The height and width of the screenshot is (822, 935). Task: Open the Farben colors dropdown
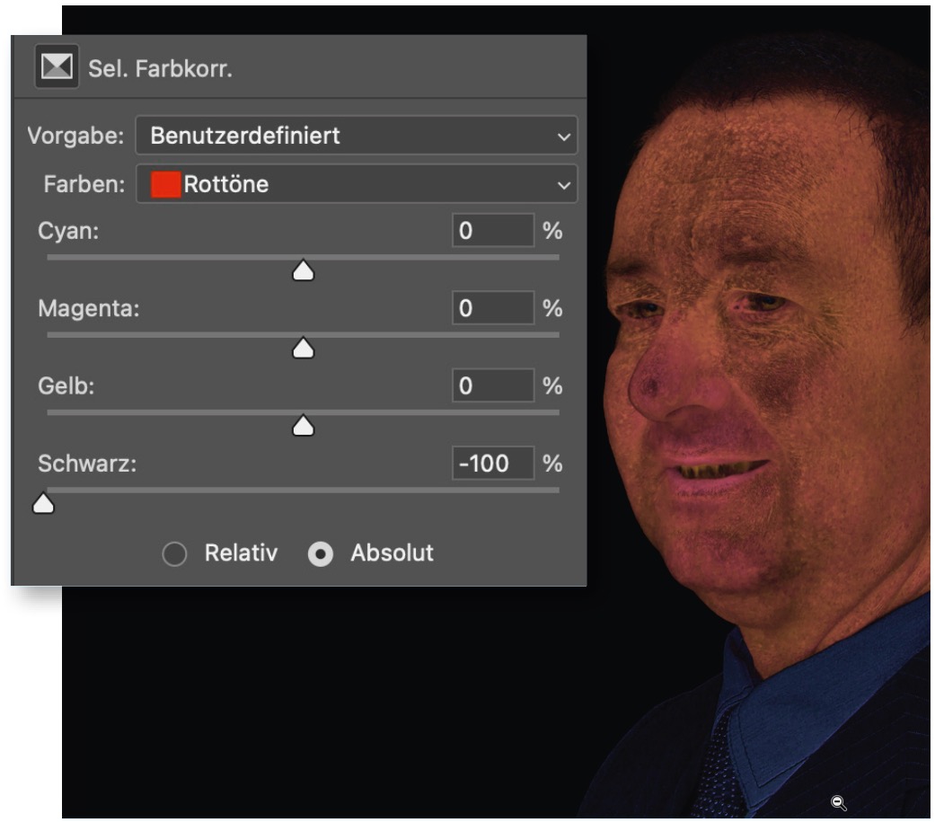pyautogui.click(x=357, y=184)
